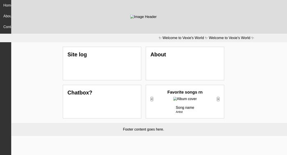The width and height of the screenshot is (287, 155).
Task: Select the About card heading
Action: click(158, 55)
